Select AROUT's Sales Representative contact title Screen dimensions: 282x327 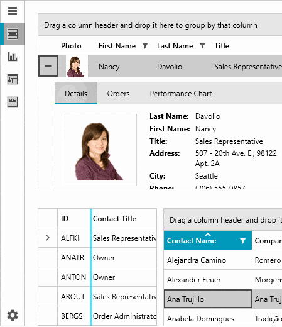coord(124,296)
